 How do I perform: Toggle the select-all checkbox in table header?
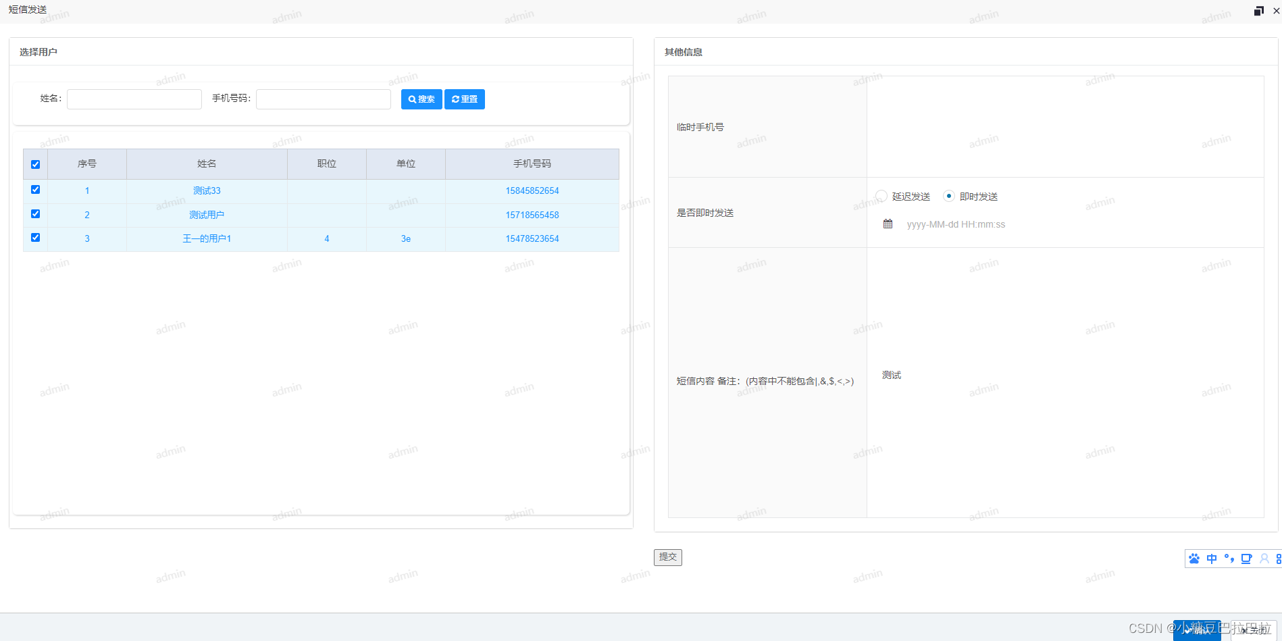coord(36,164)
